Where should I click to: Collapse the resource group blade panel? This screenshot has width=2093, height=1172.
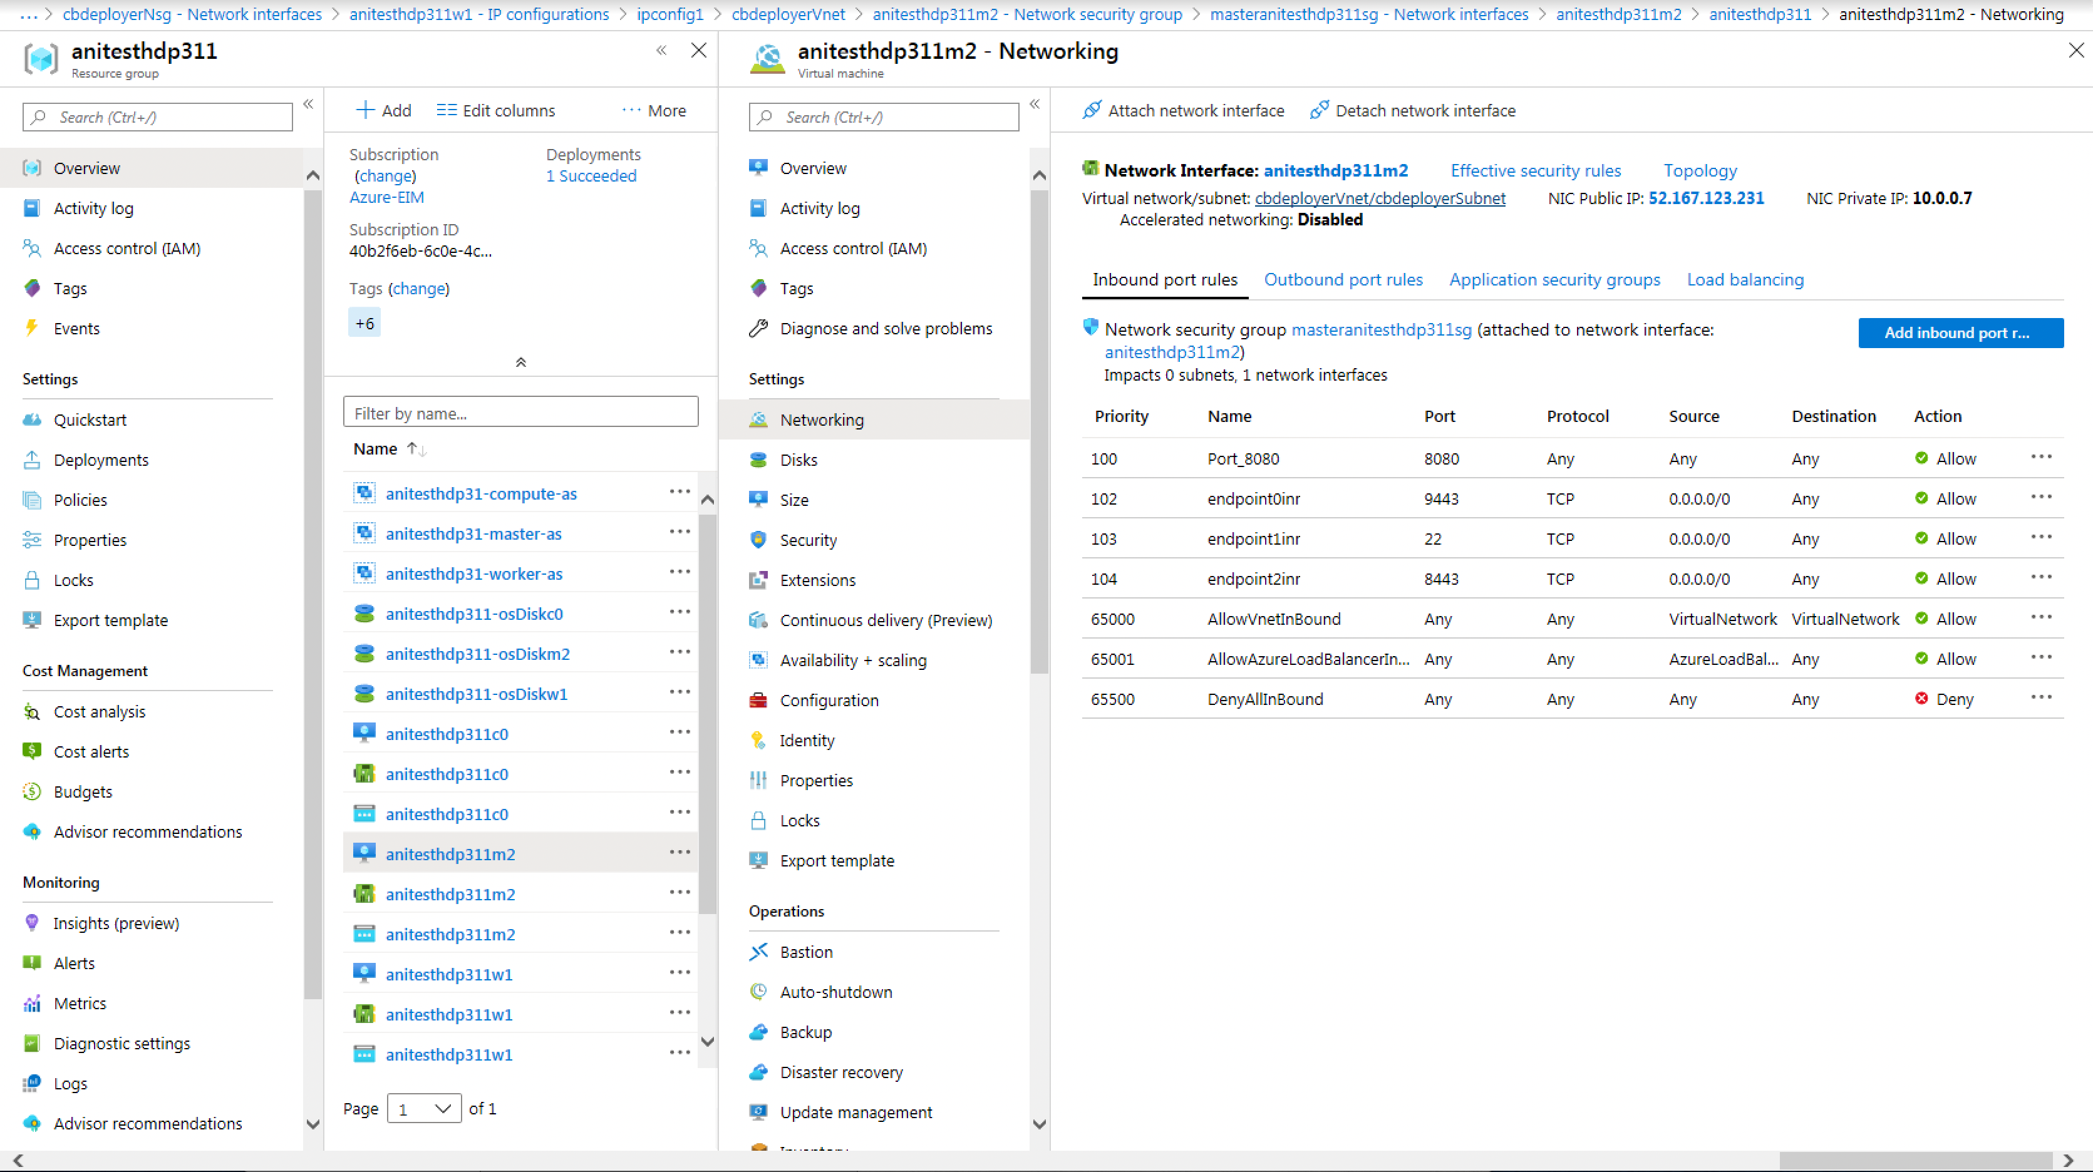click(661, 49)
